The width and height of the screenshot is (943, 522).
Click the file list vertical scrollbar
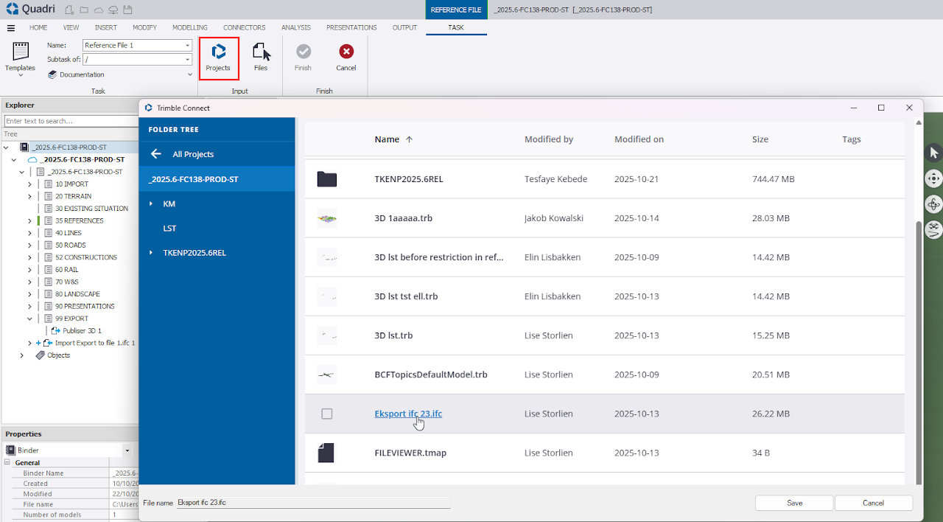point(918,352)
